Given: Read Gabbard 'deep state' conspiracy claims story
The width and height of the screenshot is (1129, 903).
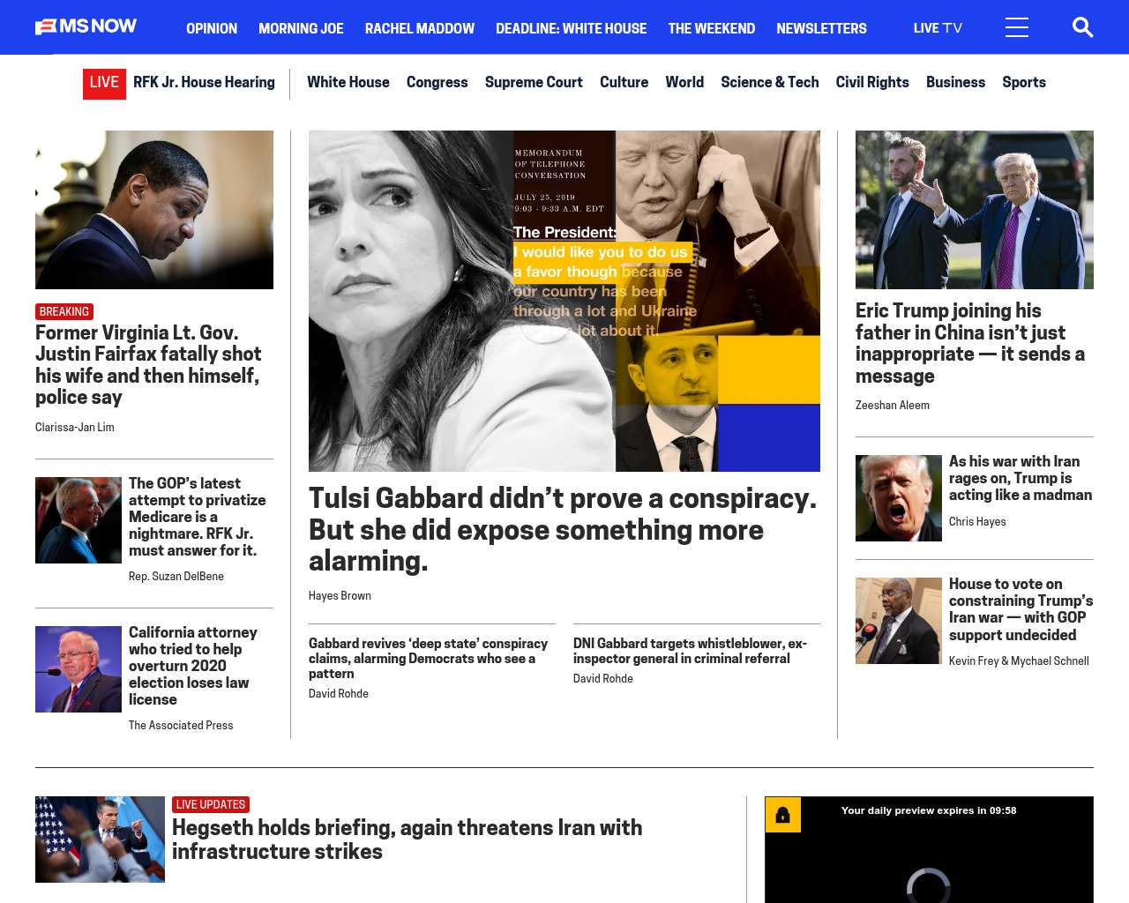Looking at the screenshot, I should pos(429,658).
